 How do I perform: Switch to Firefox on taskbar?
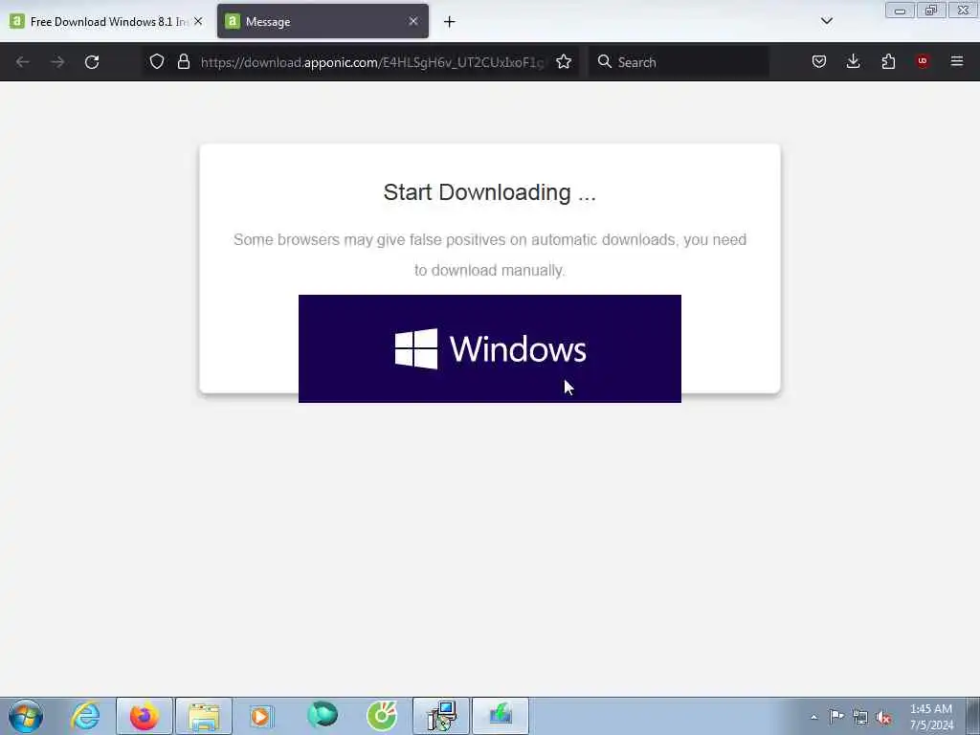tap(145, 716)
